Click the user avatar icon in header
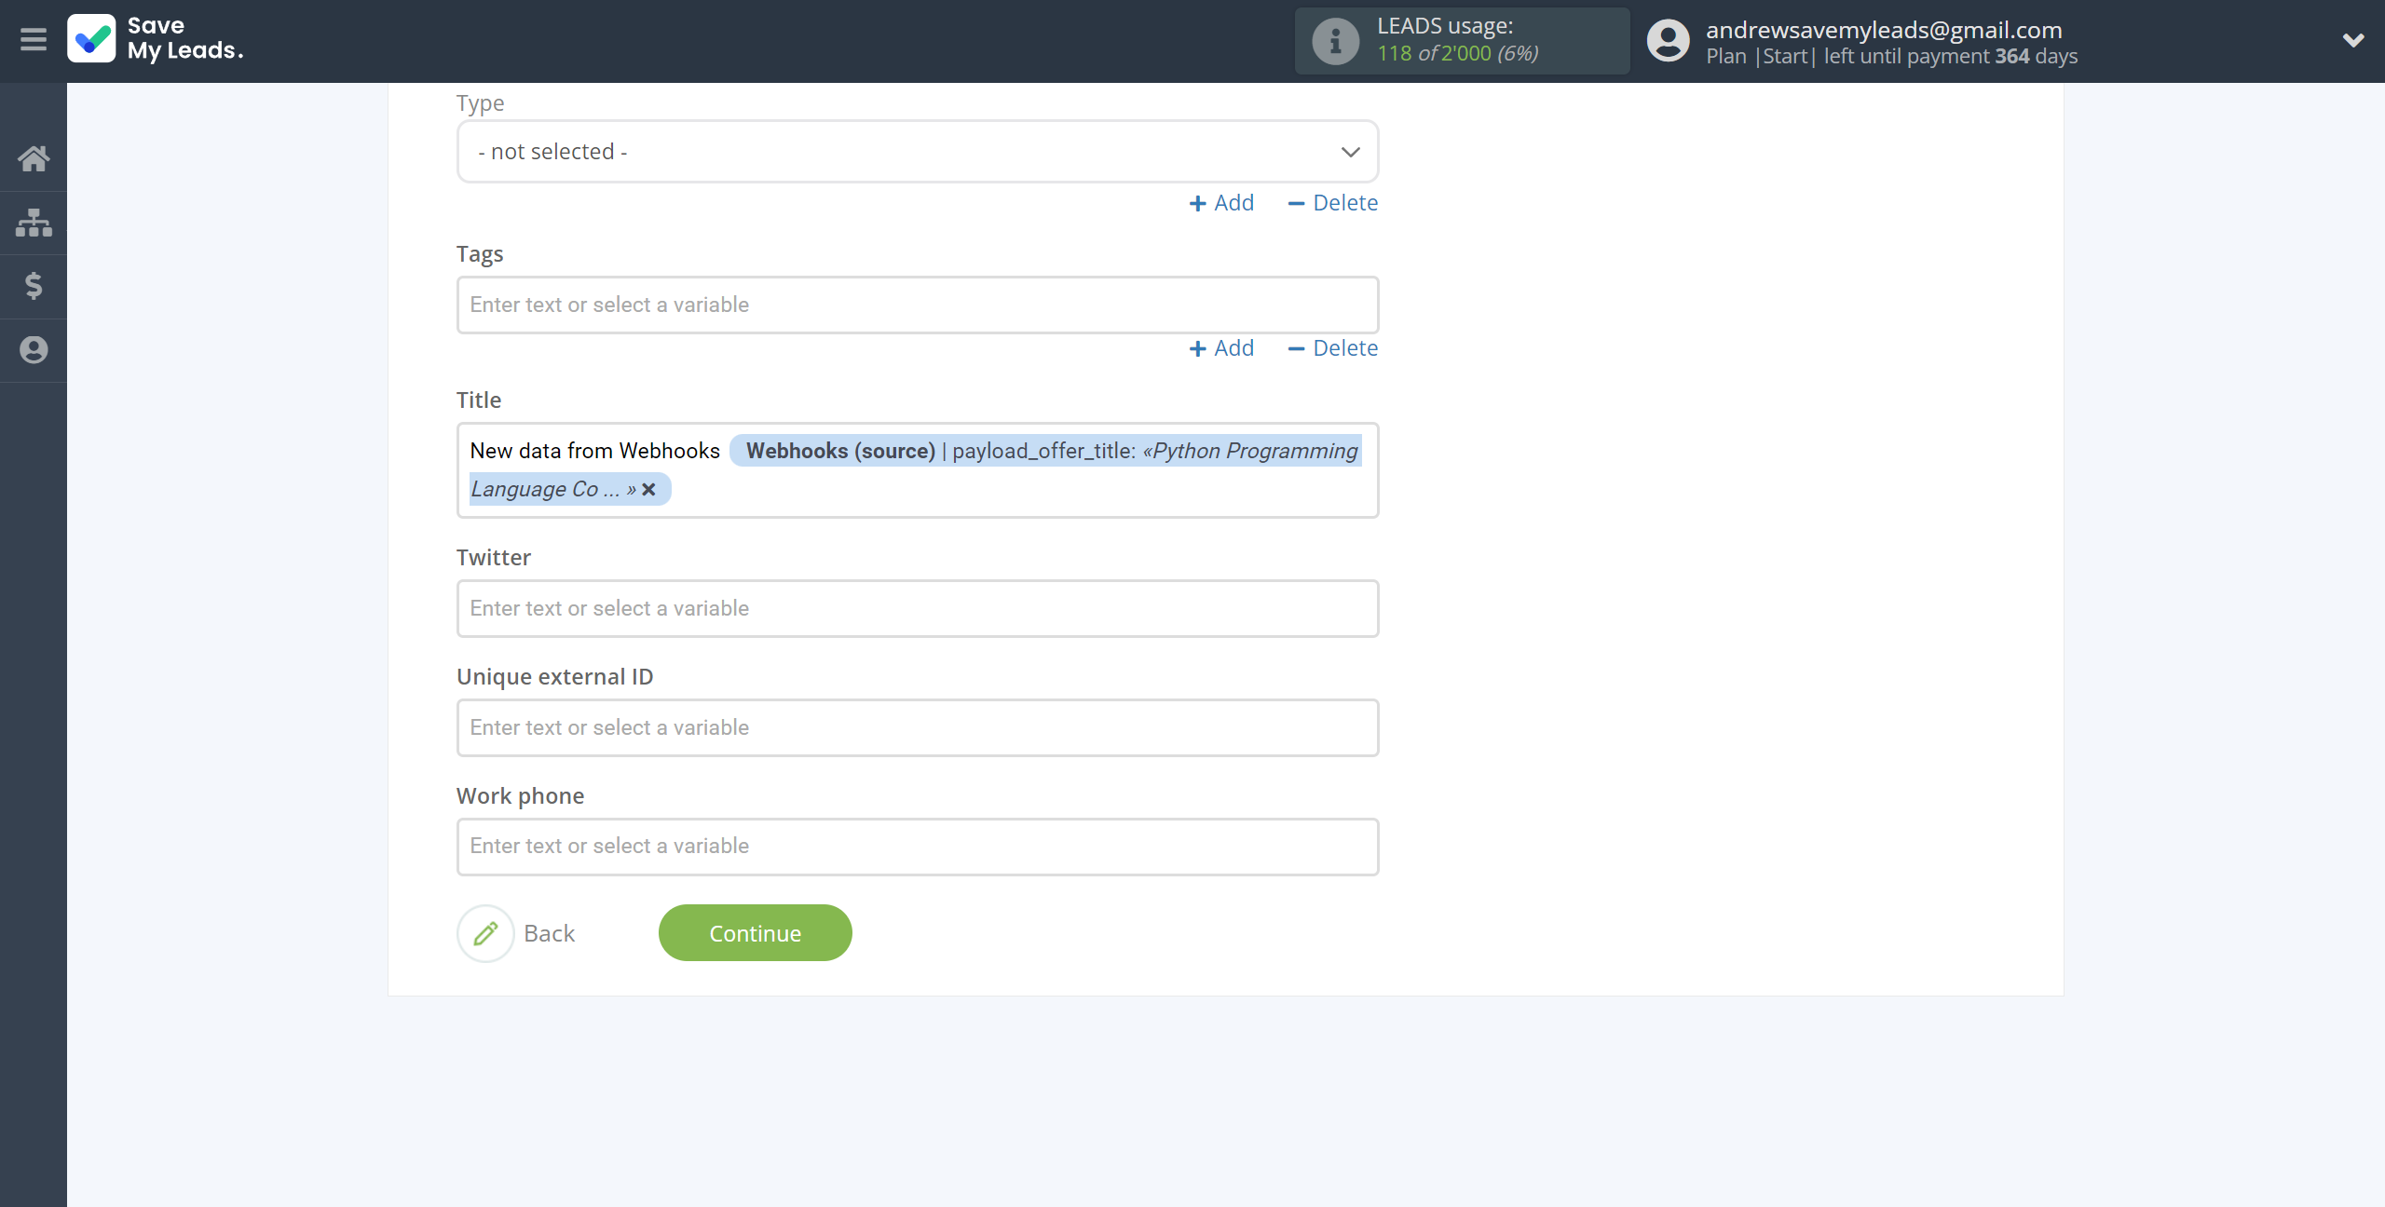The width and height of the screenshot is (2385, 1207). click(1668, 41)
